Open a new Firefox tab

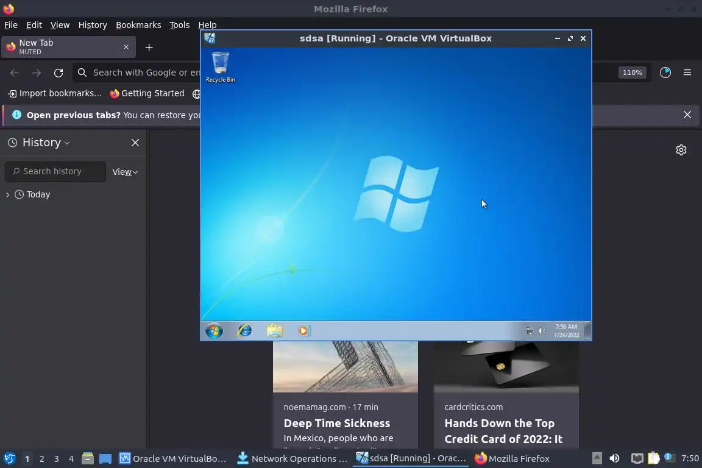(149, 48)
